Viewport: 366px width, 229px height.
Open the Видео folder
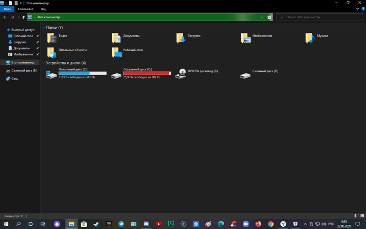click(57, 38)
